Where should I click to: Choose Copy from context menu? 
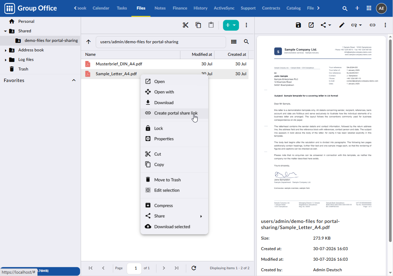174,165
